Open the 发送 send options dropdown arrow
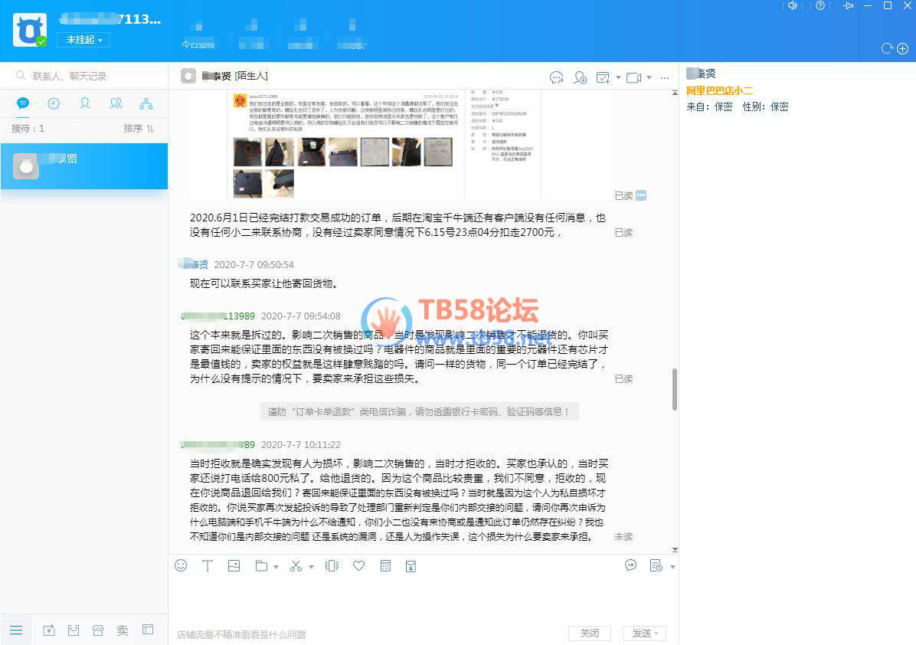This screenshot has height=645, width=916. (656, 634)
